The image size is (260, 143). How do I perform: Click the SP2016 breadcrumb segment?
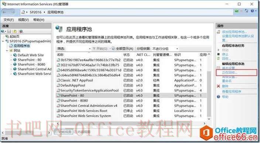click(36, 12)
